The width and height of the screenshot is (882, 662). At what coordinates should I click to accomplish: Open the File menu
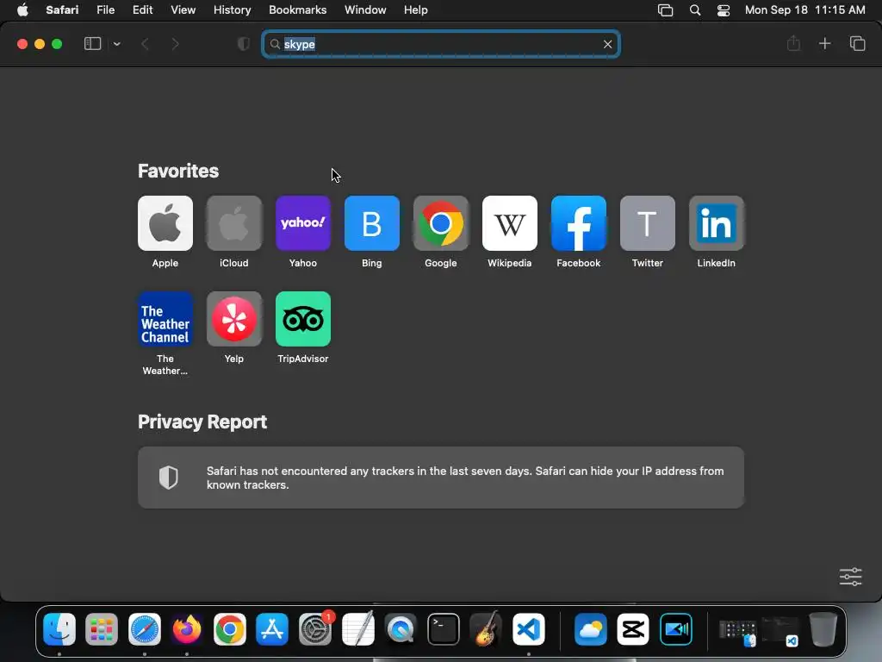105,10
